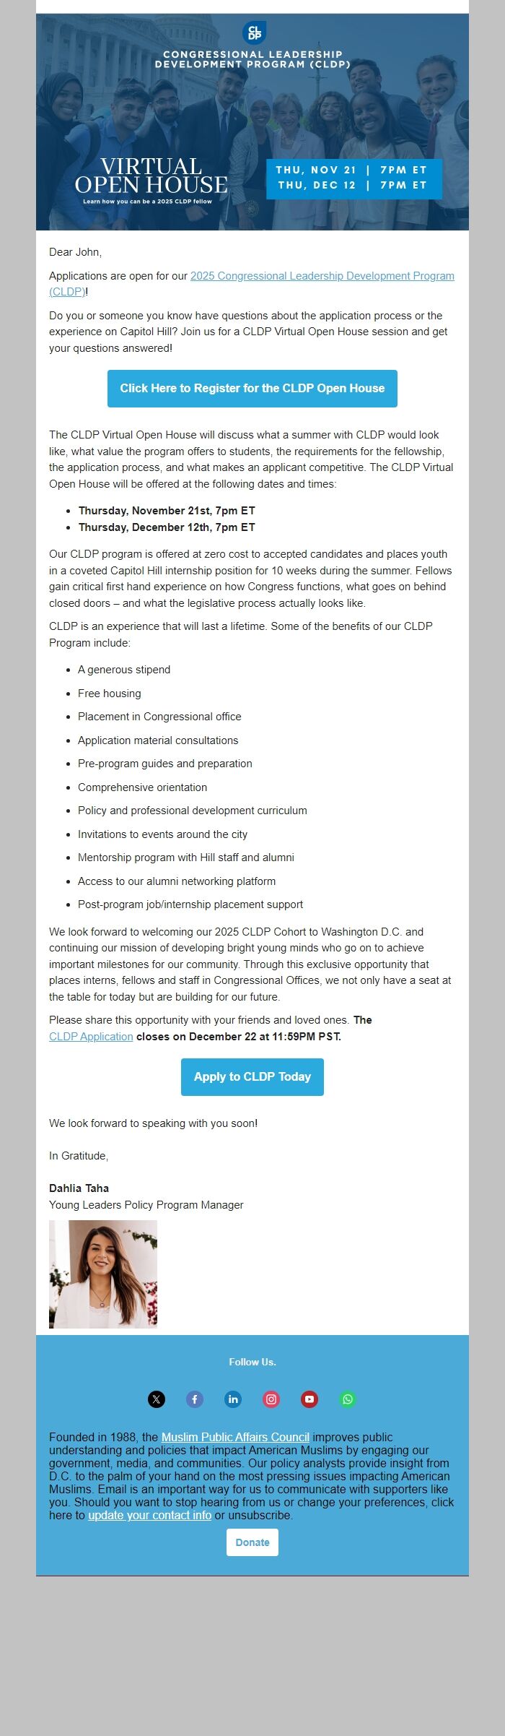Viewport: 505px width, 1736px height.
Task: Open the WhatsApp social icon
Action: coord(346,1398)
